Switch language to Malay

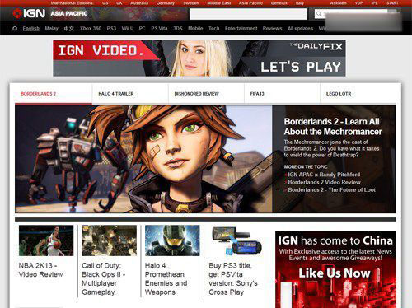click(52, 29)
